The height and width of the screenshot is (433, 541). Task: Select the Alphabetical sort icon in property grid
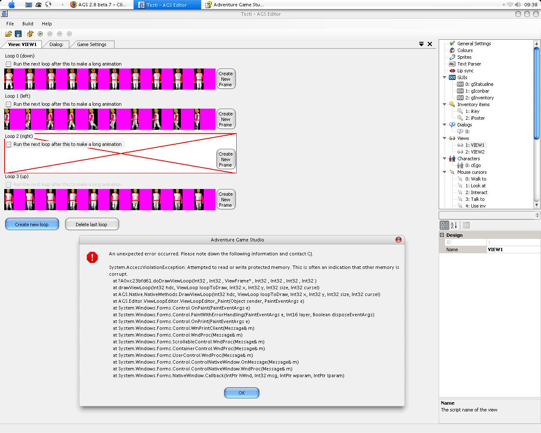[x=454, y=225]
